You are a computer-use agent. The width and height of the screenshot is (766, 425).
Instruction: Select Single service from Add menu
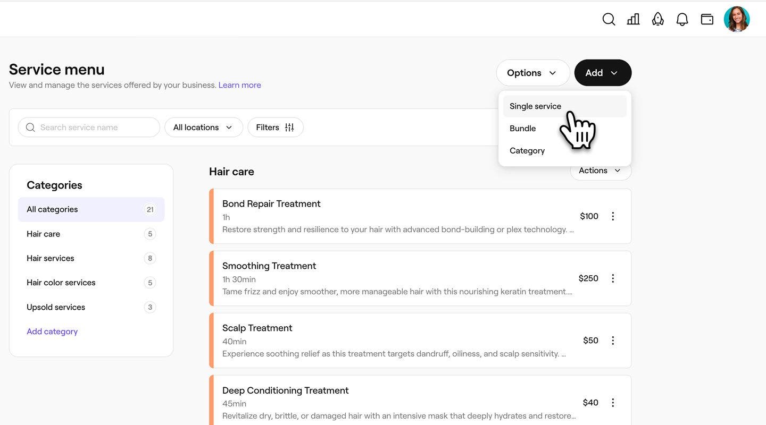pos(535,106)
